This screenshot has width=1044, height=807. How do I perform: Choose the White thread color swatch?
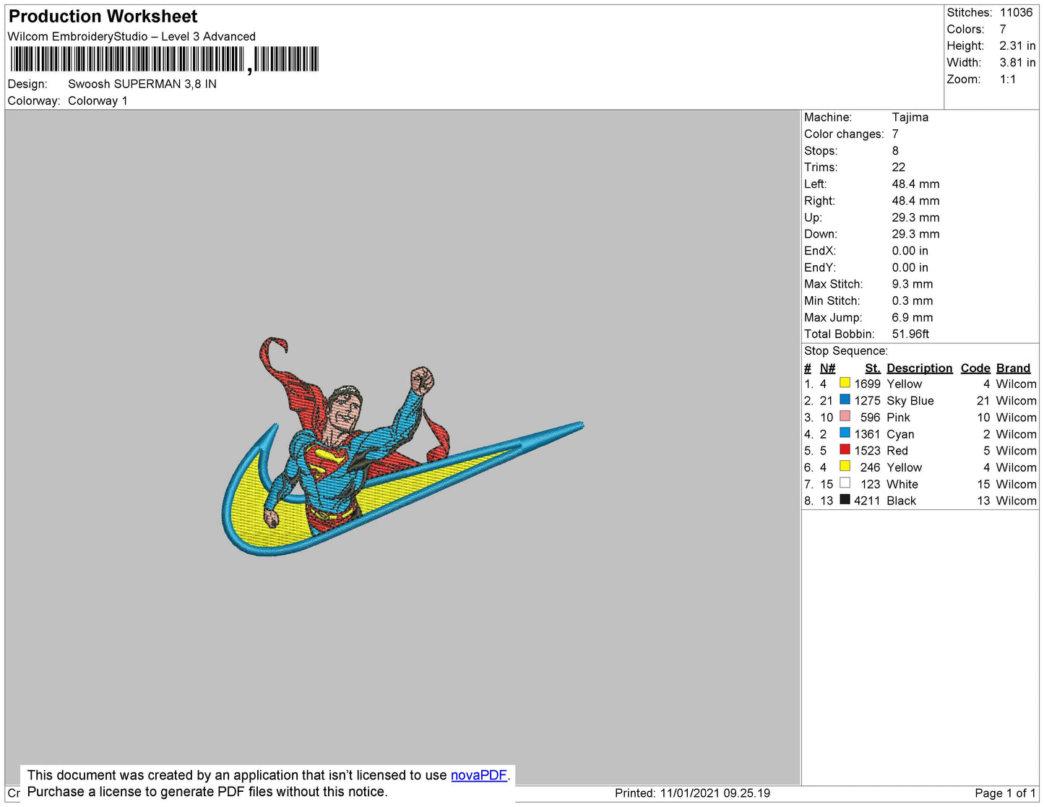[845, 483]
